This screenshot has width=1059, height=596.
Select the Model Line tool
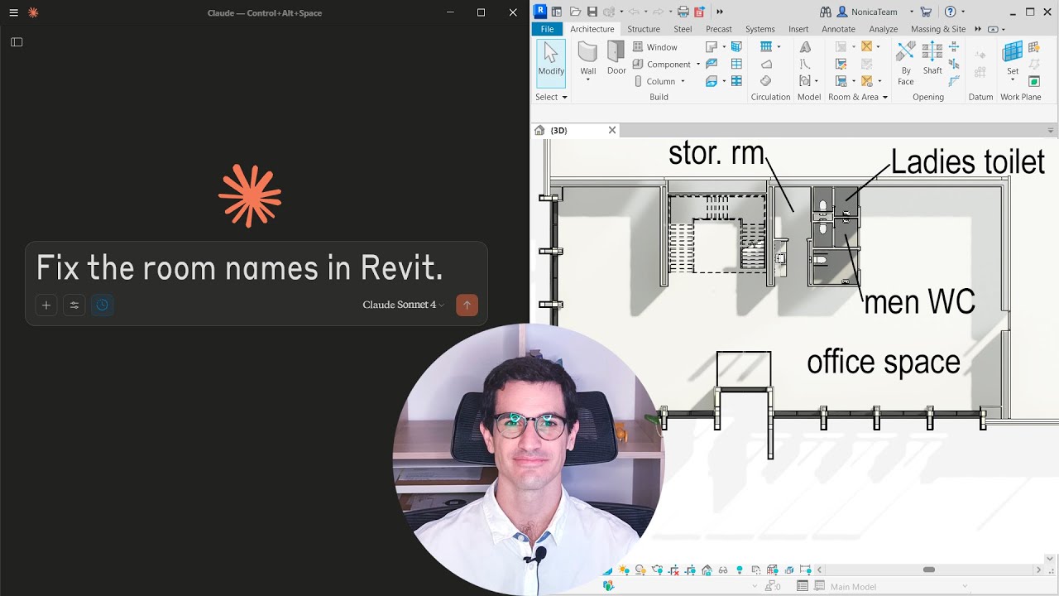point(805,64)
